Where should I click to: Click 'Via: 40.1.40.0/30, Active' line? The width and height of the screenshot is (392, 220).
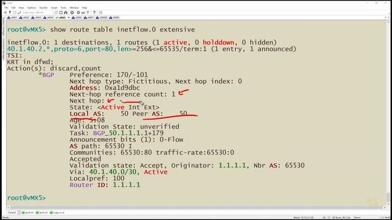tap(118, 172)
